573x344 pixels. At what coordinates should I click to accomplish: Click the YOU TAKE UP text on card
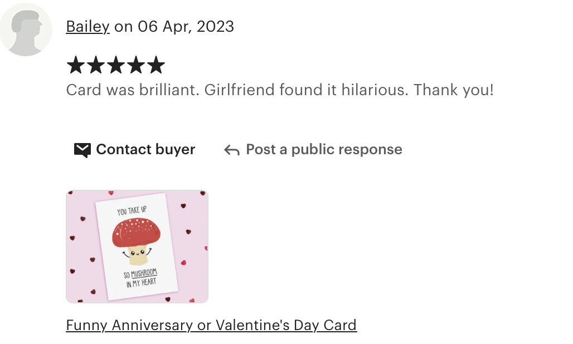click(x=132, y=210)
